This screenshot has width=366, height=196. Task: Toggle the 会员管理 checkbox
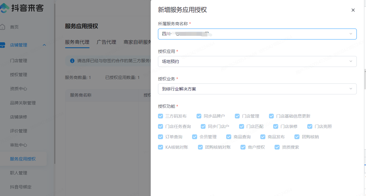195,137
